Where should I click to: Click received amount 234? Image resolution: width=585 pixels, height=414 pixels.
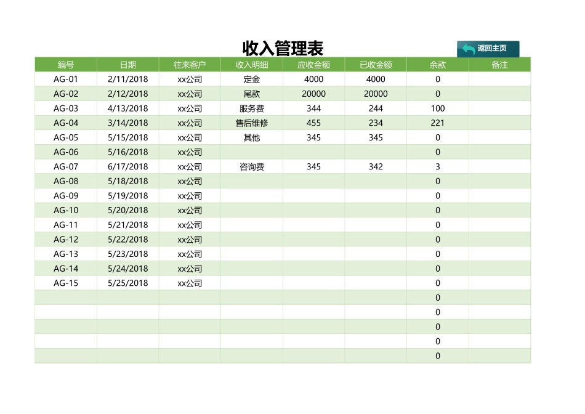(376, 123)
